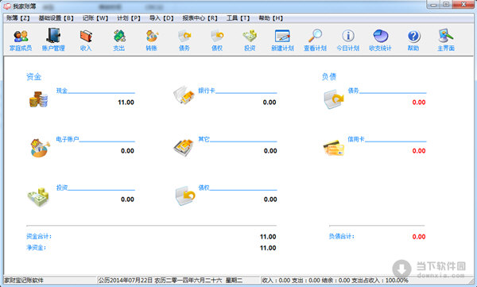
Task: Open the 债权 link in the 资金 section
Action: [204, 188]
